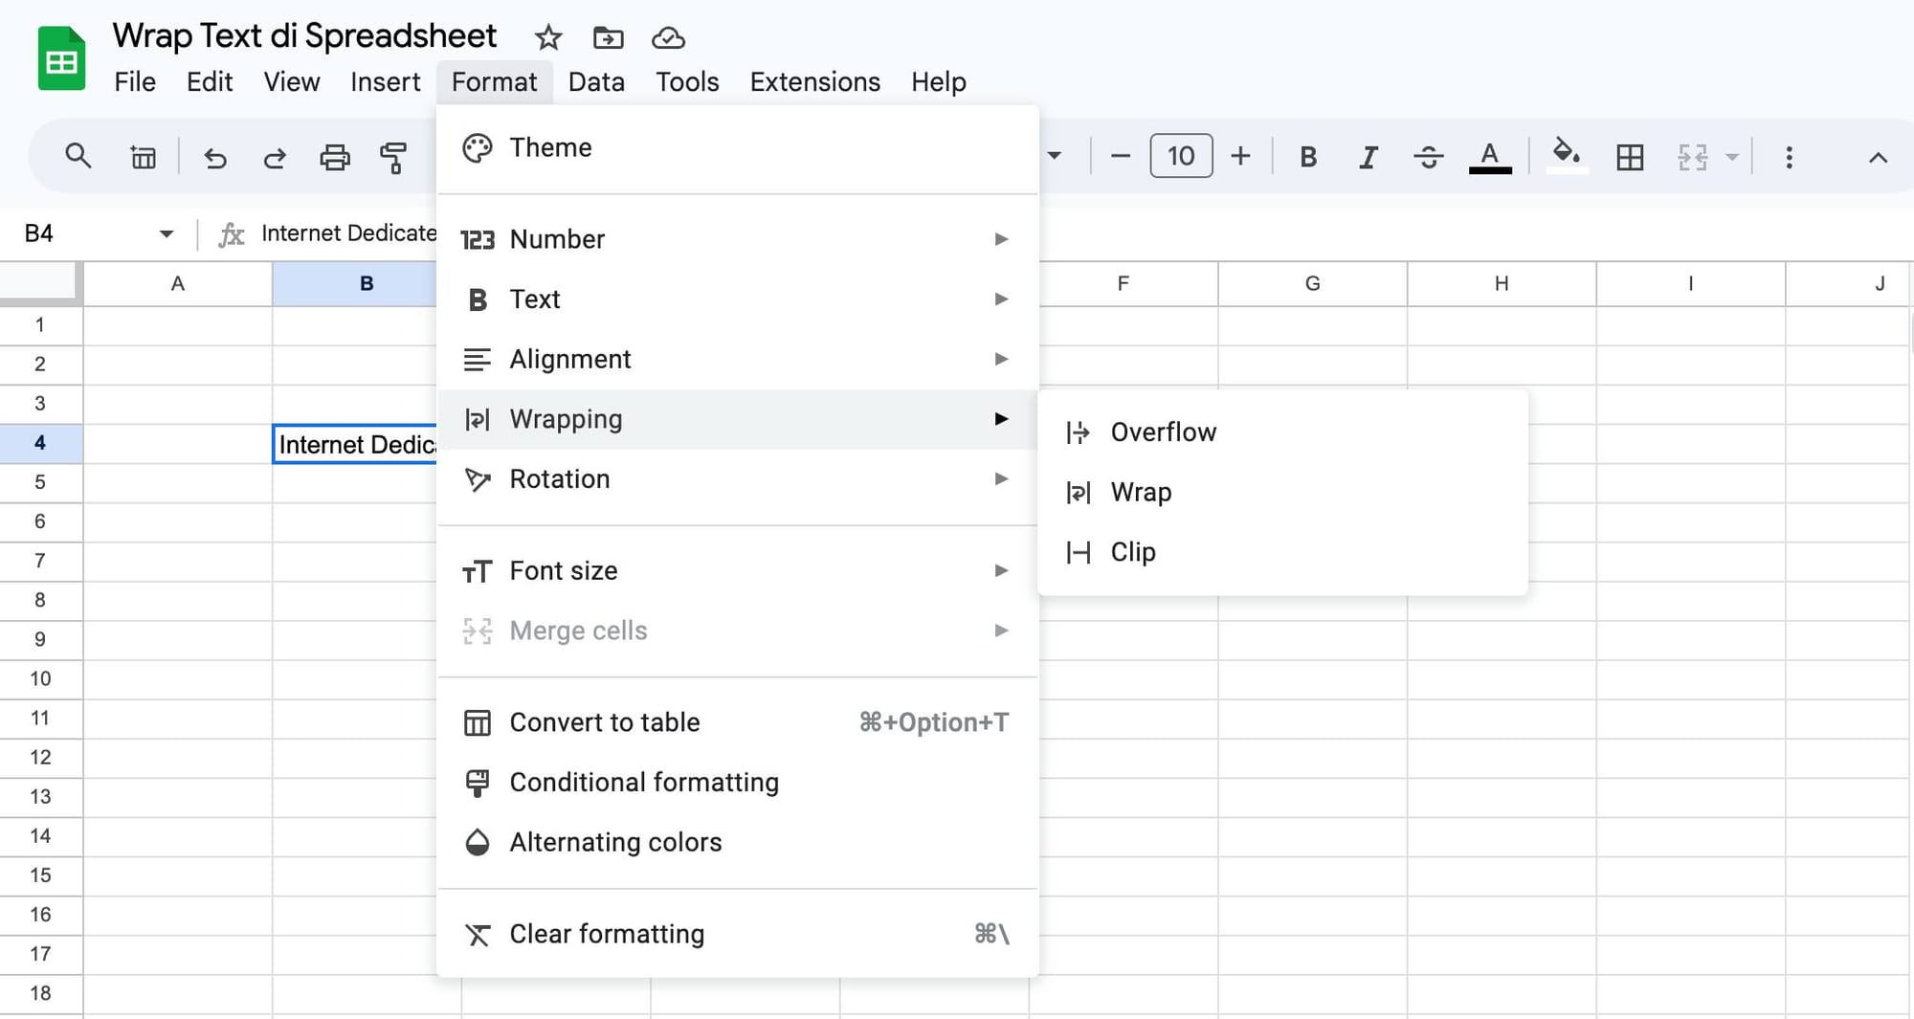Open the Data menu

[x=596, y=82]
